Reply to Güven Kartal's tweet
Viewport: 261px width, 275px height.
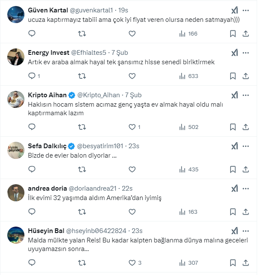(32, 33)
